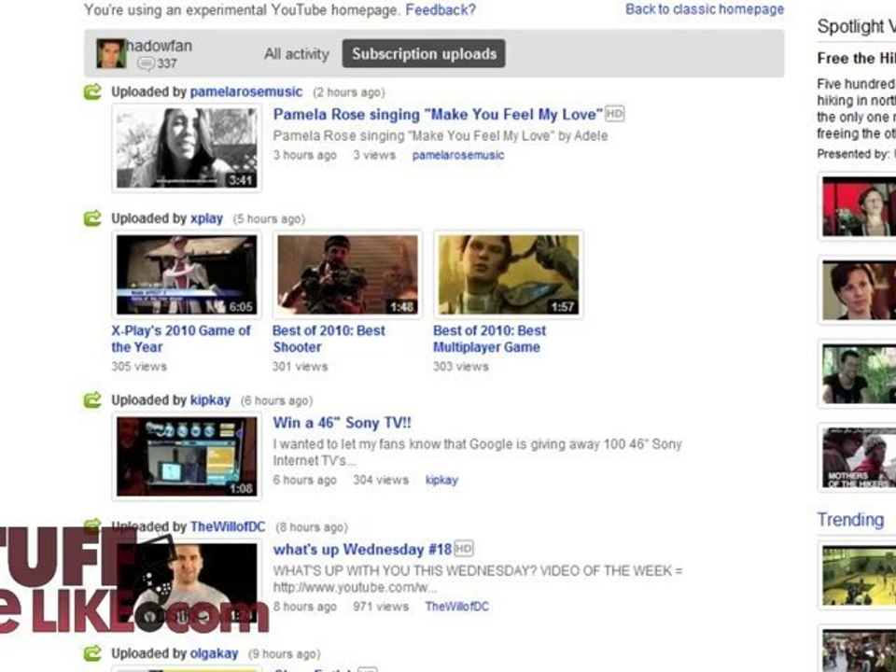Click the "305 views" text
This screenshot has height=672, width=896.
[139, 366]
